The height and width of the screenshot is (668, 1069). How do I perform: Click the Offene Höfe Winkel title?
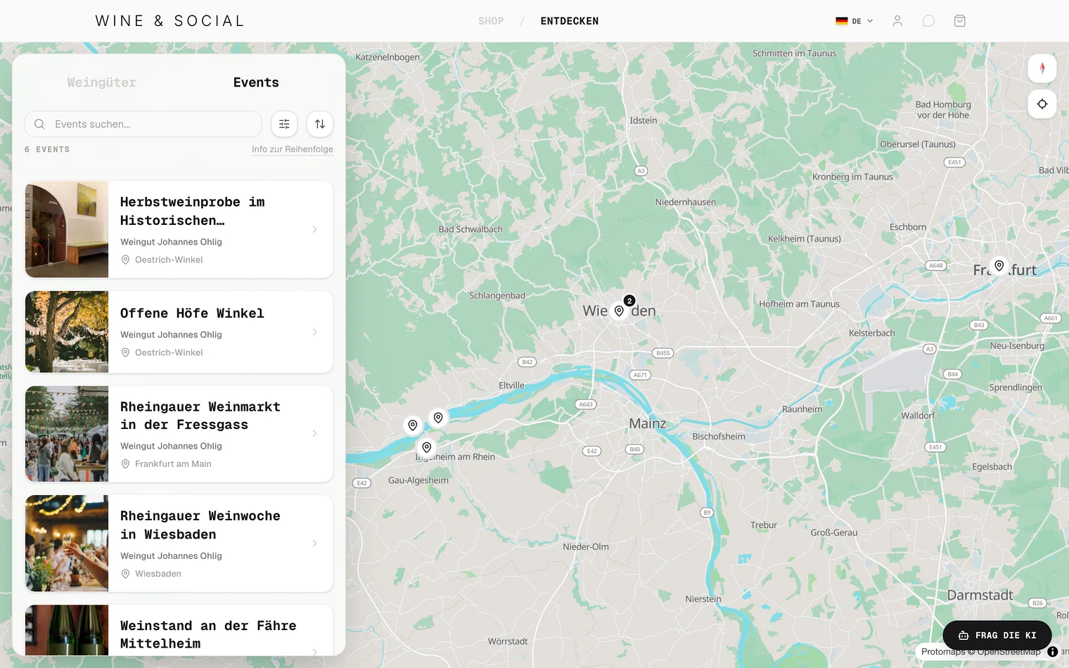[192, 313]
